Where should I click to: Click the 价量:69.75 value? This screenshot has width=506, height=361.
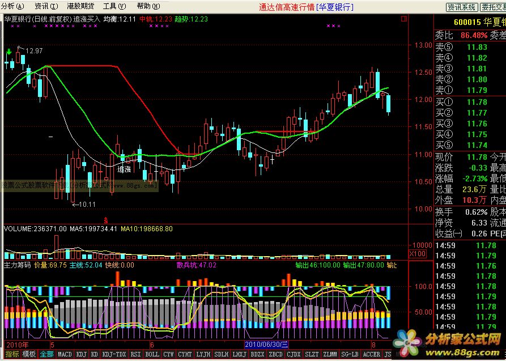point(50,265)
